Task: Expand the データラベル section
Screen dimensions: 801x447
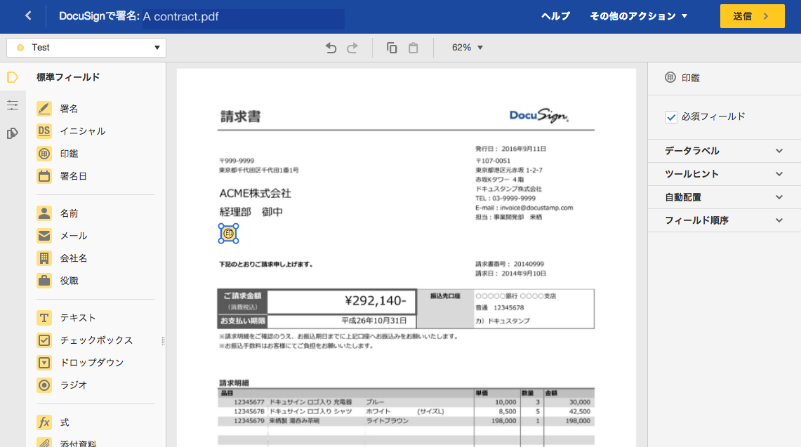Action: (724, 151)
